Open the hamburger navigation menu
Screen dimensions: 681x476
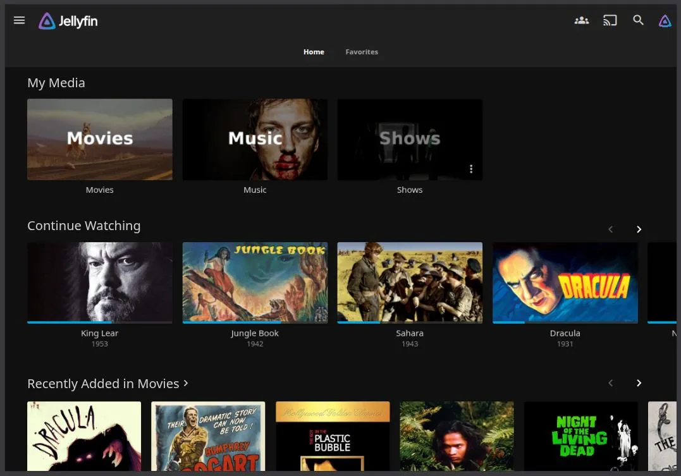19,20
